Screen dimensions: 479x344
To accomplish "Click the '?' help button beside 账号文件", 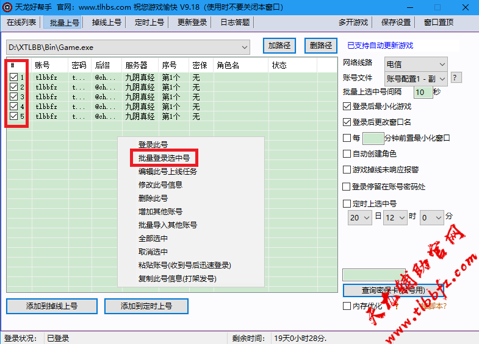I will [455, 78].
